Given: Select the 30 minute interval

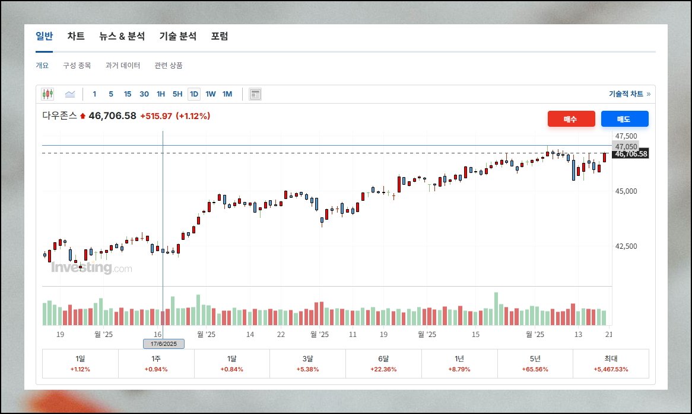Looking at the screenshot, I should [x=144, y=94].
